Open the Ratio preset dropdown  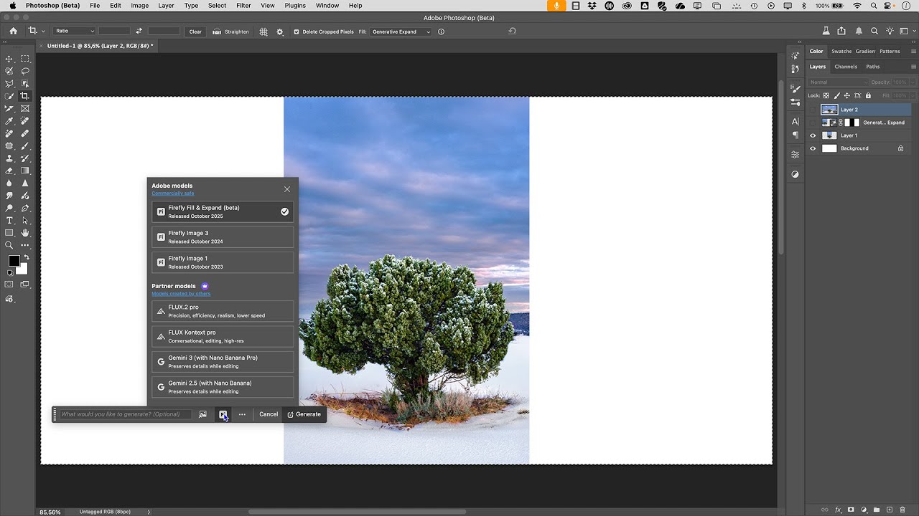click(x=73, y=32)
